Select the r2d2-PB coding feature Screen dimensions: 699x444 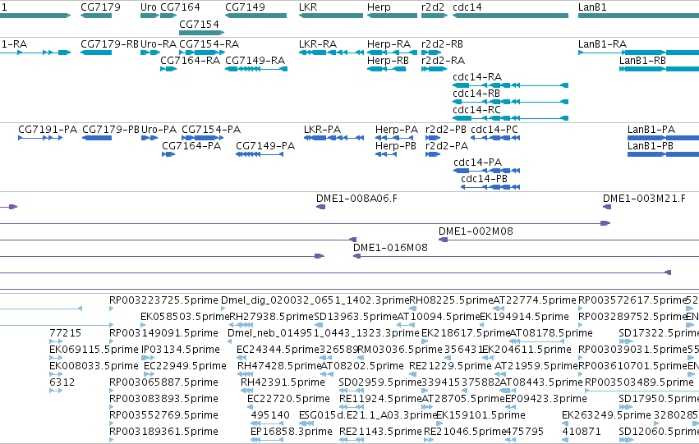click(433, 138)
